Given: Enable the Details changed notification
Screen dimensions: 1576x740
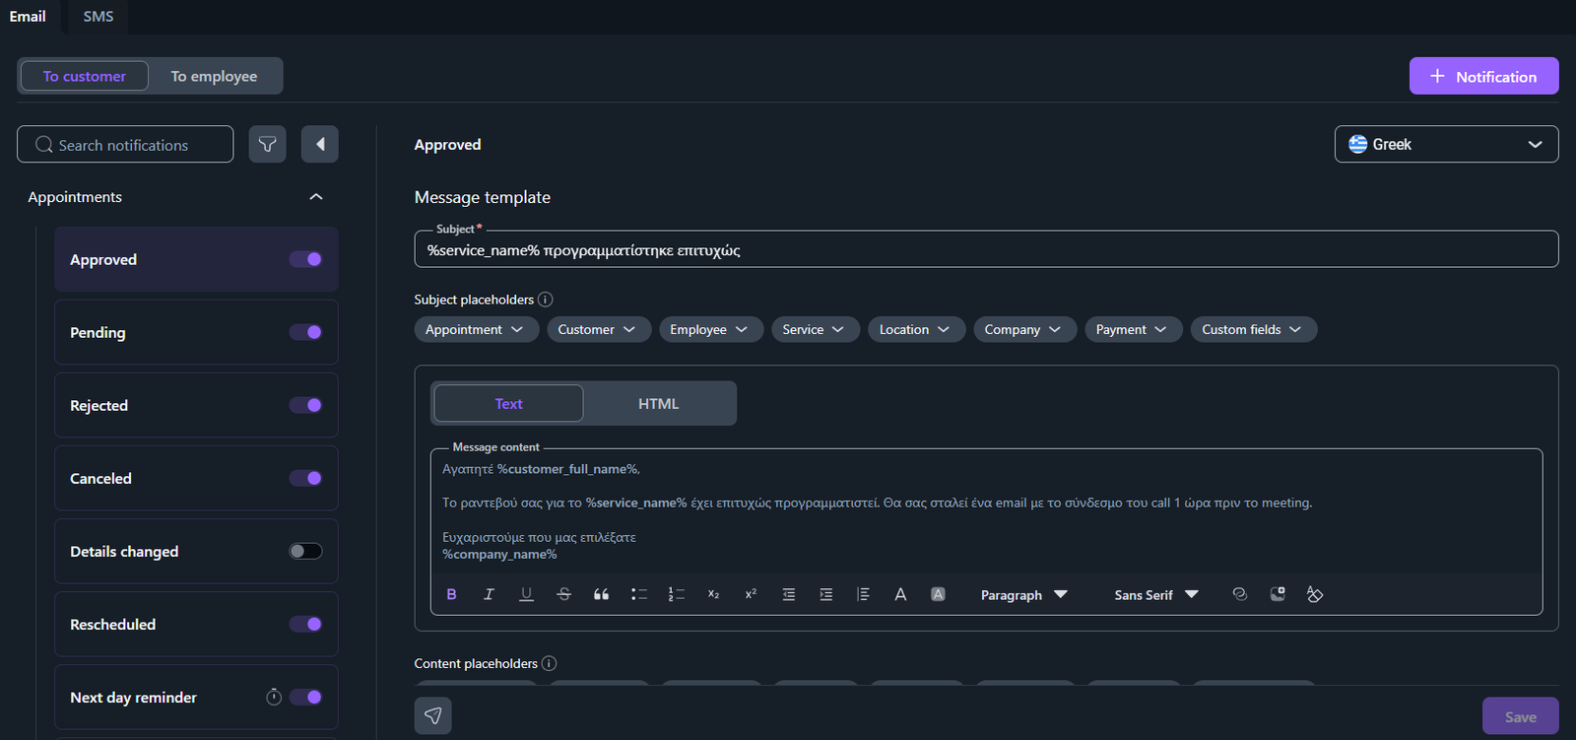Looking at the screenshot, I should coord(305,551).
